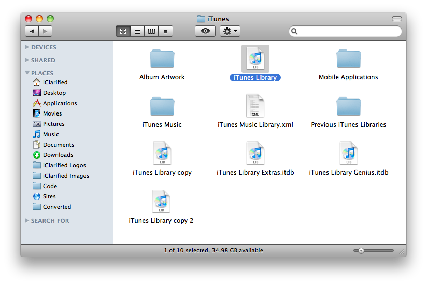Open the Action gear dropdown menu

tap(230, 31)
